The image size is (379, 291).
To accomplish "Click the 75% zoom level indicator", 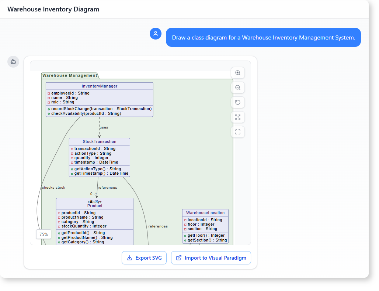I will pos(44,234).
